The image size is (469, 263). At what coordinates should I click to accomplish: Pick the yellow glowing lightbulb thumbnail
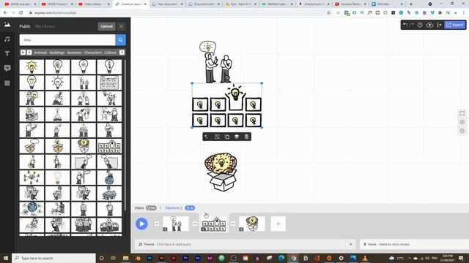pyautogui.click(x=32, y=66)
